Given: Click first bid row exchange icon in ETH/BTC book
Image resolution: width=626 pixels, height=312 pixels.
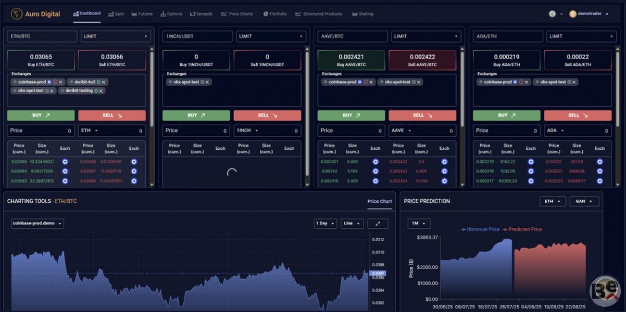Looking at the screenshot, I should click(65, 162).
